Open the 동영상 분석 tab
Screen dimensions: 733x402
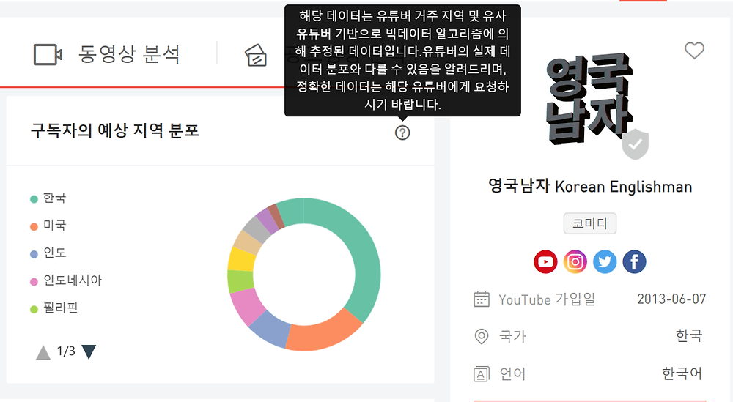pos(106,55)
